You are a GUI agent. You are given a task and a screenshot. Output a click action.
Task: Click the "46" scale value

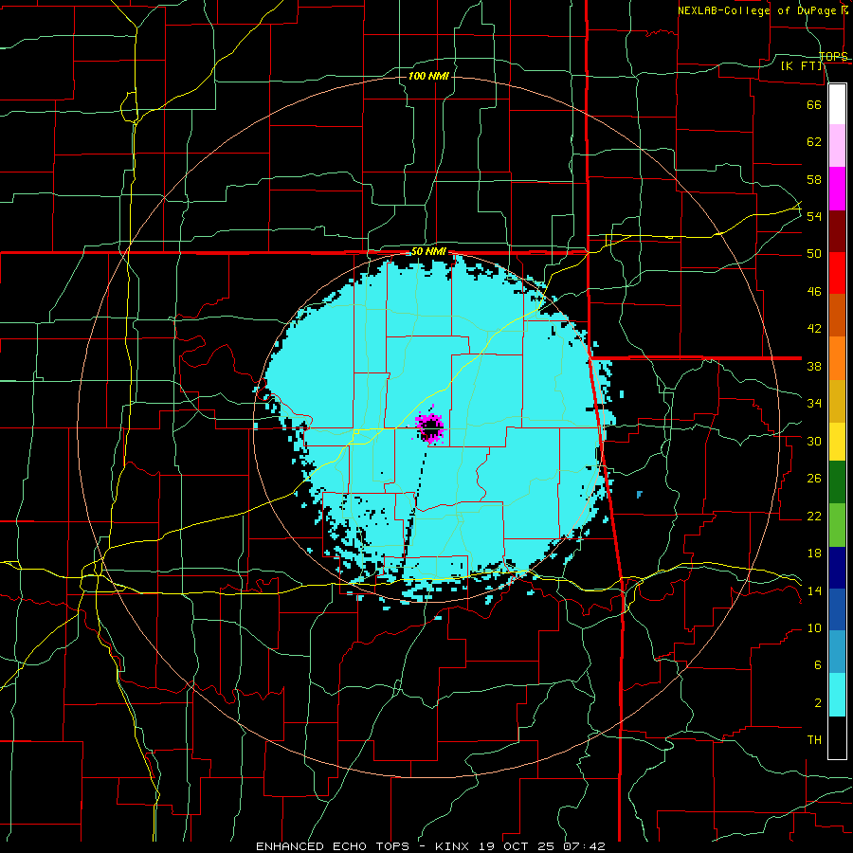coord(814,292)
